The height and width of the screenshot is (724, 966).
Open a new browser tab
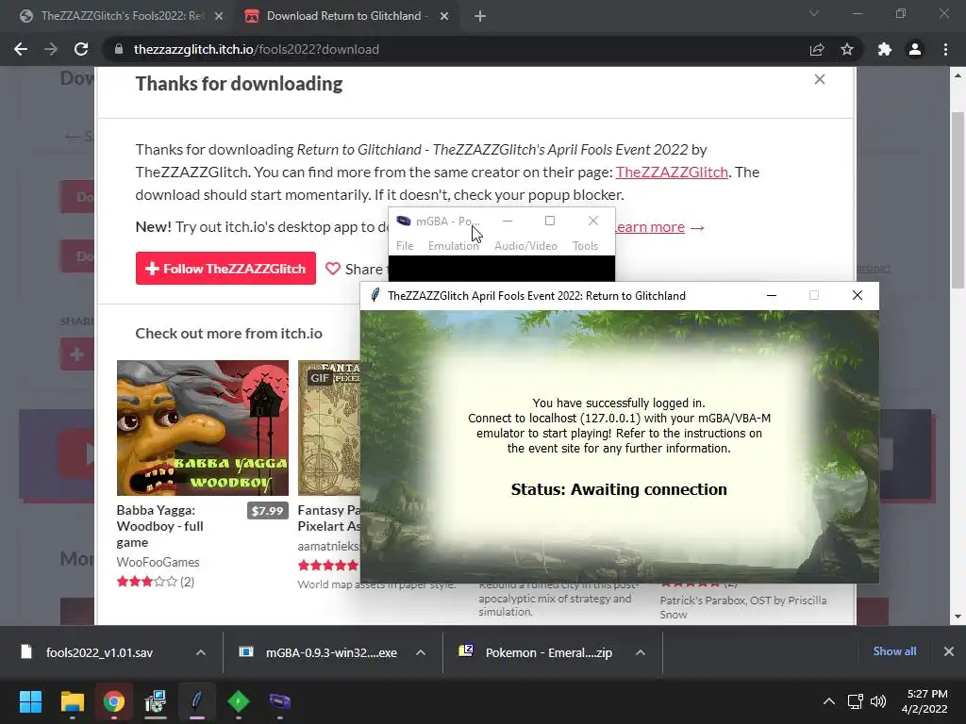click(x=480, y=16)
